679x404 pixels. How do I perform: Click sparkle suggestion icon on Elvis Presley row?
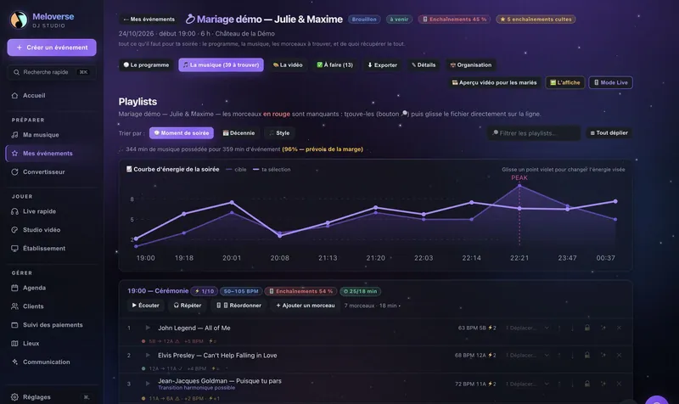click(x=603, y=355)
